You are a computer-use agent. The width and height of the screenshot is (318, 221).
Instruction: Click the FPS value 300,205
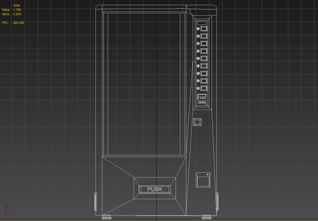pos(18,23)
